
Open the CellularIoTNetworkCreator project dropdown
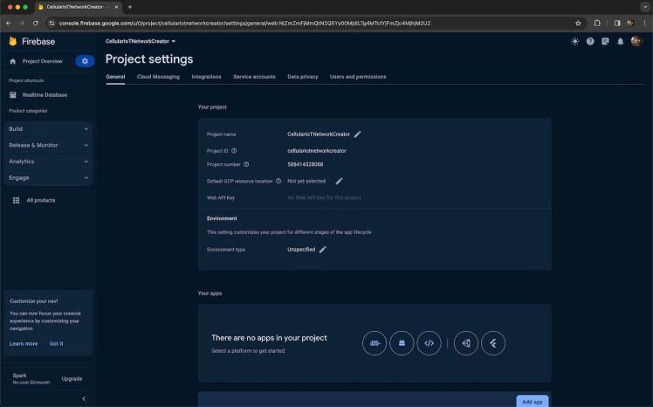(x=141, y=41)
